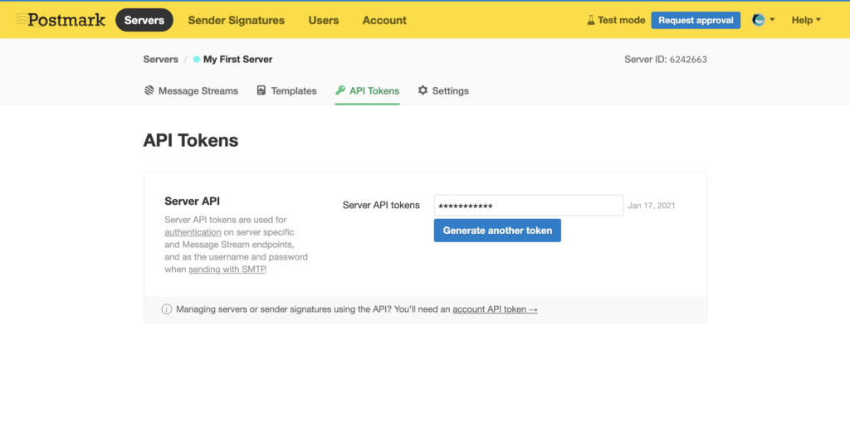Open the authentication link
Image resolution: width=850 pixels, height=447 pixels.
193,232
